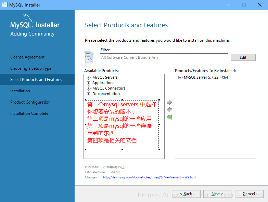
Task: Select Applications in Available Products
Action: (103, 83)
